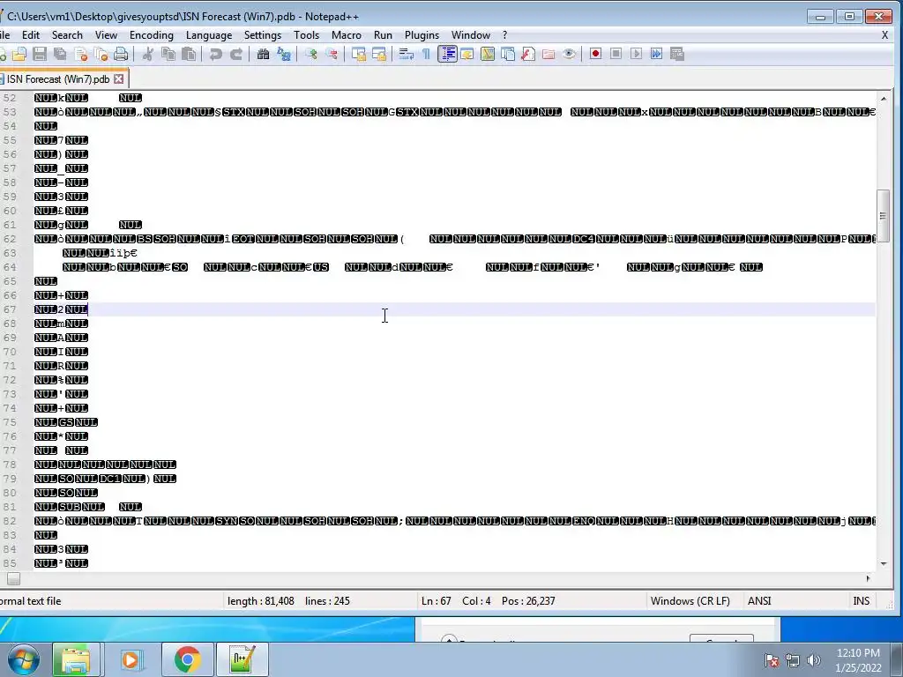Open the Plugins menu
Viewport: 903px width, 677px height.
[x=422, y=35]
